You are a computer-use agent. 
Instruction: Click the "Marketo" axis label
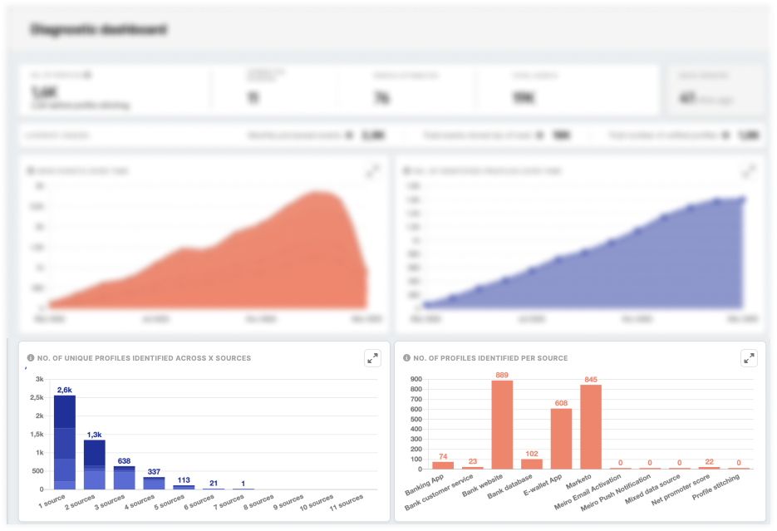(x=578, y=482)
